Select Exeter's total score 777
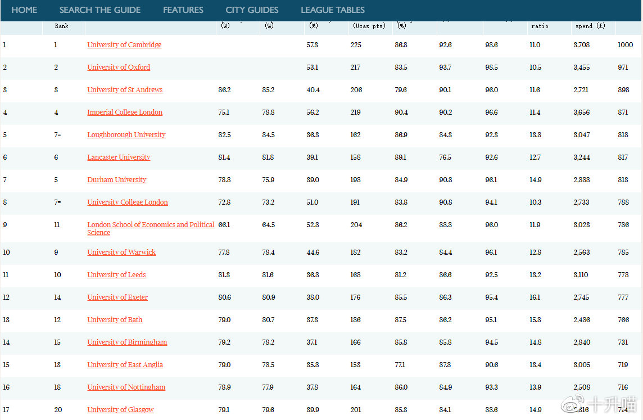 623,298
